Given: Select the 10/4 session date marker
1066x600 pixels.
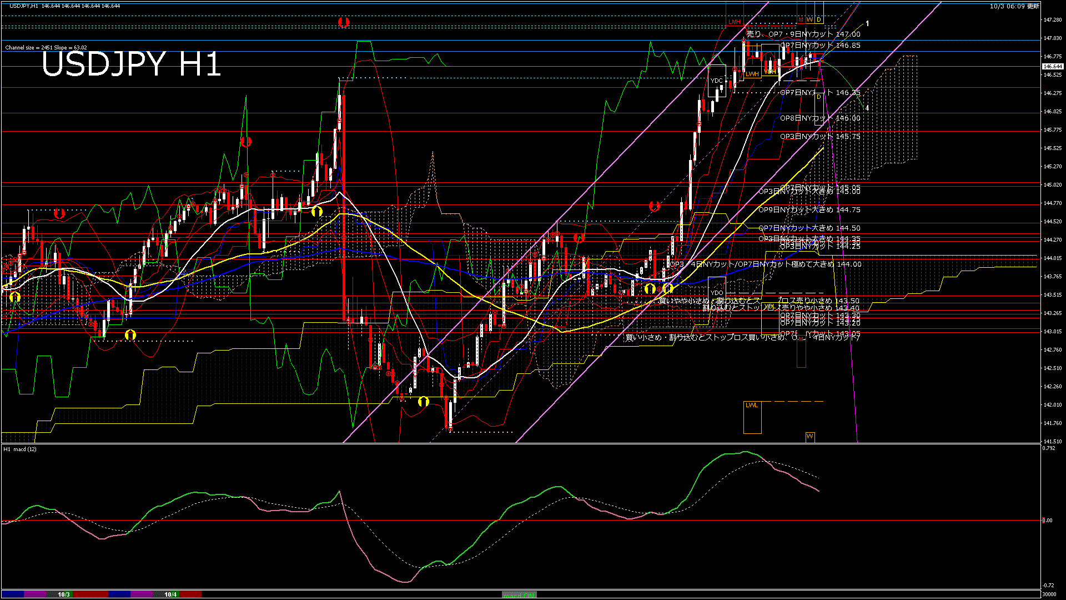Looking at the screenshot, I should (x=170, y=594).
